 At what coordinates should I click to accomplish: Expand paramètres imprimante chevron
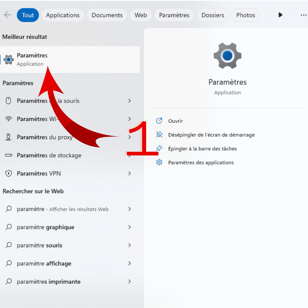129,282
